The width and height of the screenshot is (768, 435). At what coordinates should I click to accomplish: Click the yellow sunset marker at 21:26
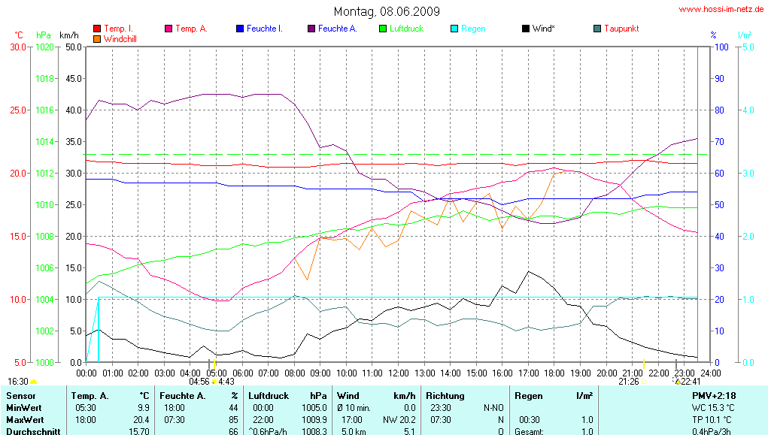coord(644,382)
